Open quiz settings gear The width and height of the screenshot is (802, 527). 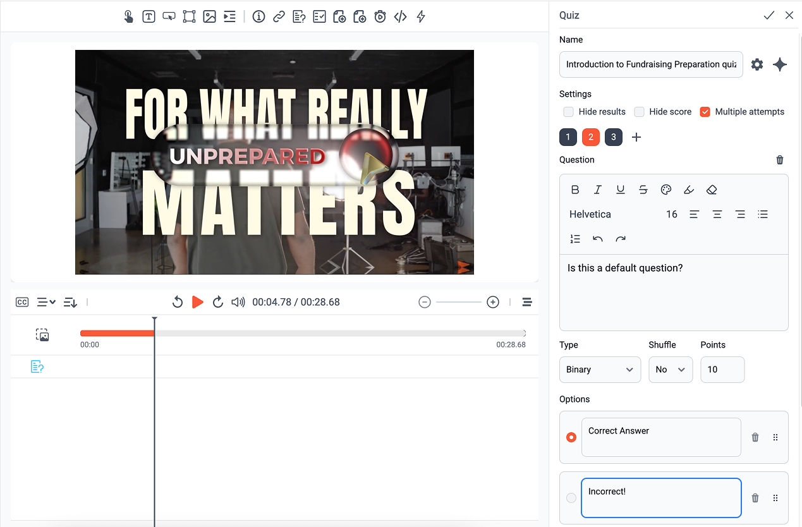(x=757, y=64)
